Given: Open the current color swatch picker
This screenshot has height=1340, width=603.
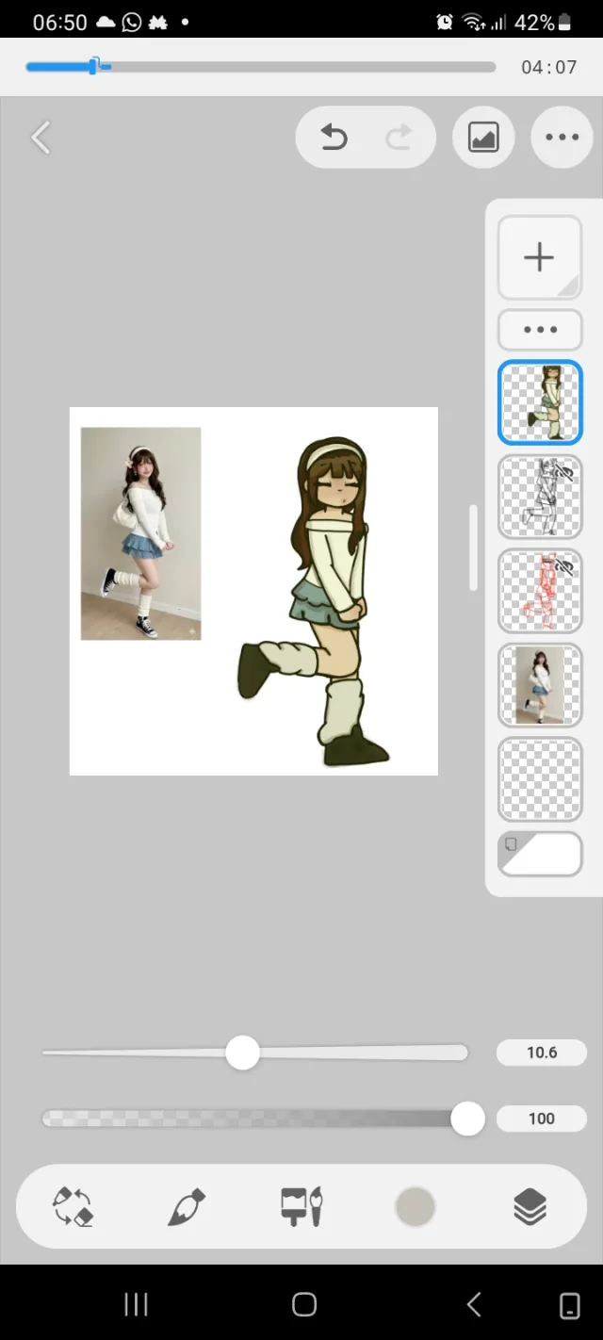Looking at the screenshot, I should [416, 1206].
